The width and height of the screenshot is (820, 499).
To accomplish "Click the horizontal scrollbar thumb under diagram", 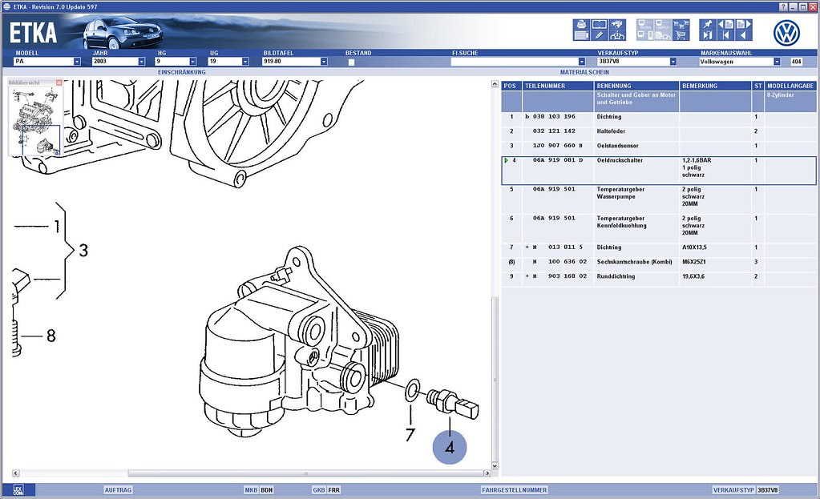I will click(x=306, y=473).
